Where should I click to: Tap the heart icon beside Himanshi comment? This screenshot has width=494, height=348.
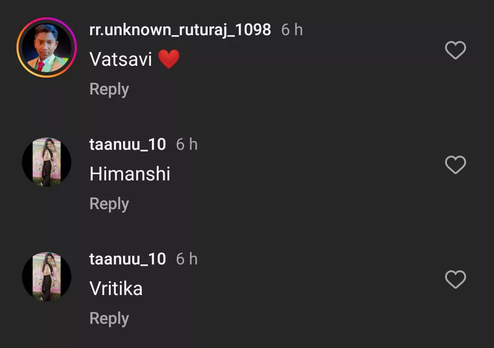point(455,165)
